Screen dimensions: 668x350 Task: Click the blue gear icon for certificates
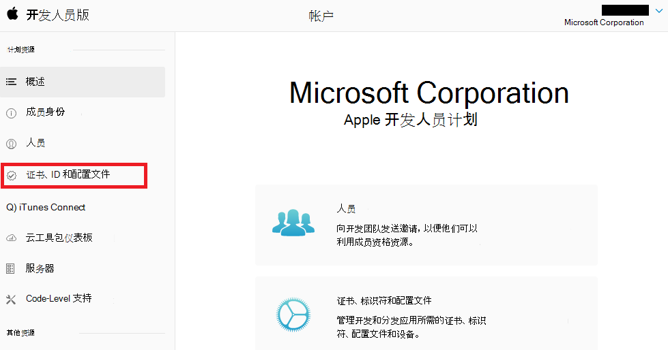click(293, 315)
